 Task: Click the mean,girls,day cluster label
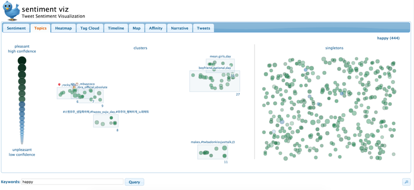220,56
